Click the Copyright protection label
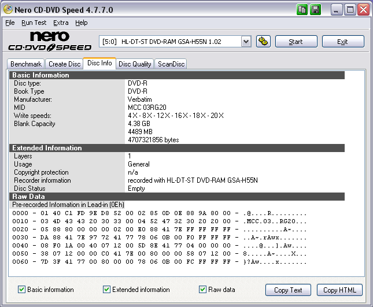373x307 pixels. point(41,172)
